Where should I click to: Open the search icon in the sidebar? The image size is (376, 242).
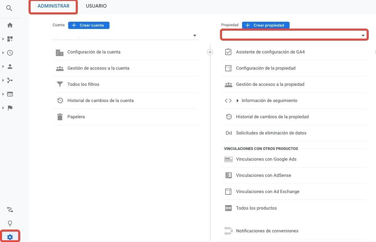10,9
